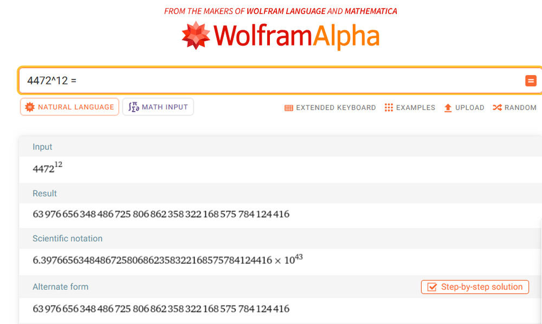Screen dimensions: 542x324
Task: Click the WolframAlpha logo
Action: point(280,36)
